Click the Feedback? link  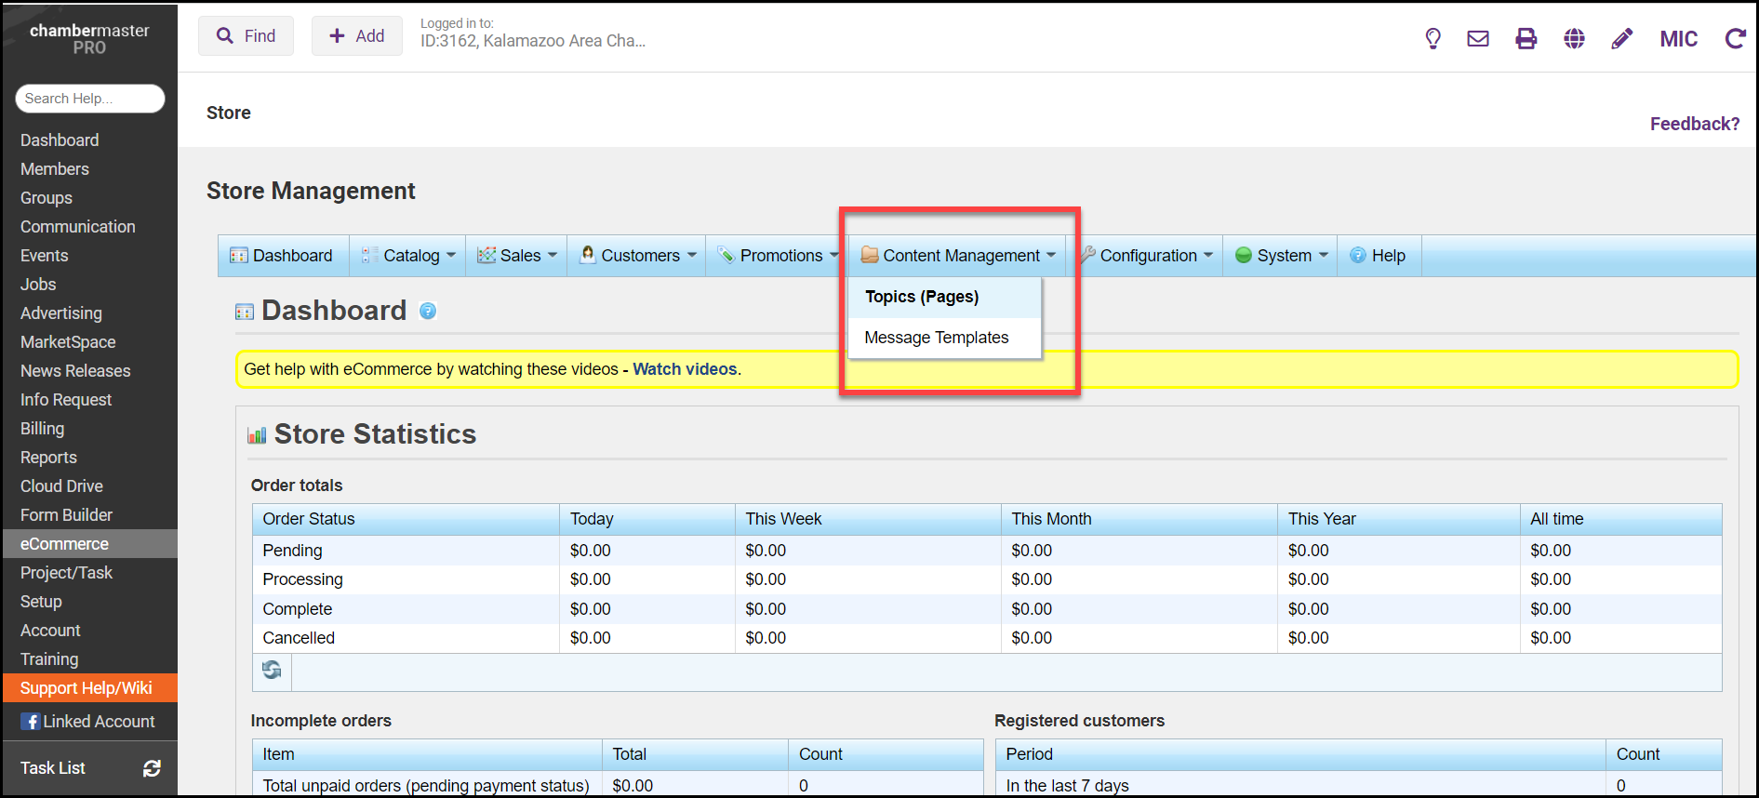(x=1694, y=124)
